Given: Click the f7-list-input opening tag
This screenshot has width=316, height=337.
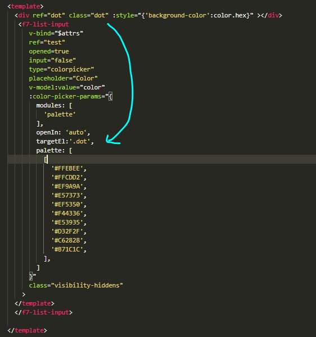Looking at the screenshot, I should click(x=44, y=24).
